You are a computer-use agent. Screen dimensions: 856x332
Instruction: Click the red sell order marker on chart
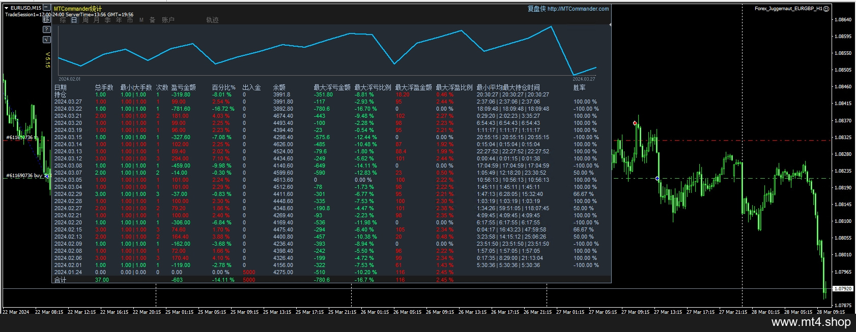(635, 123)
